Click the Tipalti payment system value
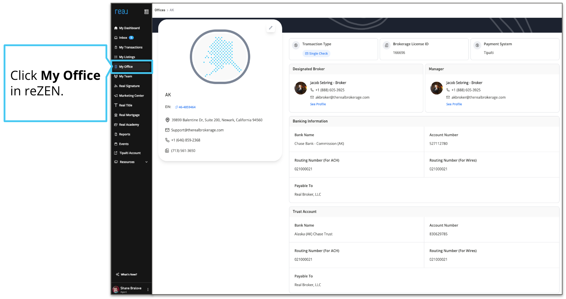Viewport: 566px width, 299px height. [x=489, y=53]
